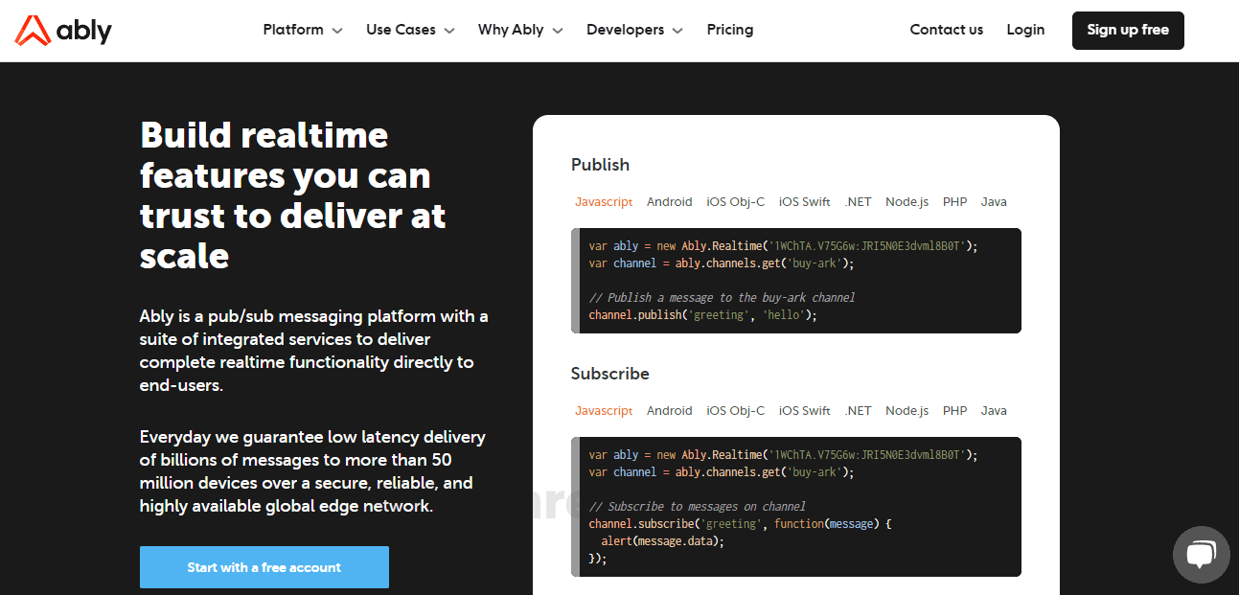
Task: Click the Login link
Action: click(1025, 30)
